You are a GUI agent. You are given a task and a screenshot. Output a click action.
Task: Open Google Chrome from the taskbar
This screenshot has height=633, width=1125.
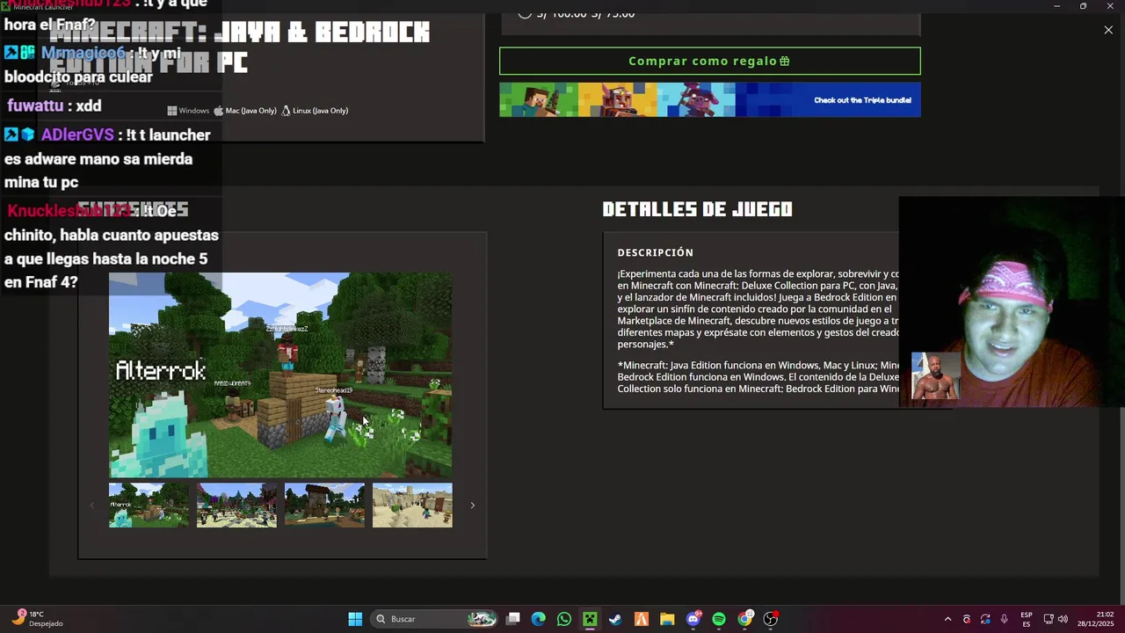pyautogui.click(x=745, y=619)
